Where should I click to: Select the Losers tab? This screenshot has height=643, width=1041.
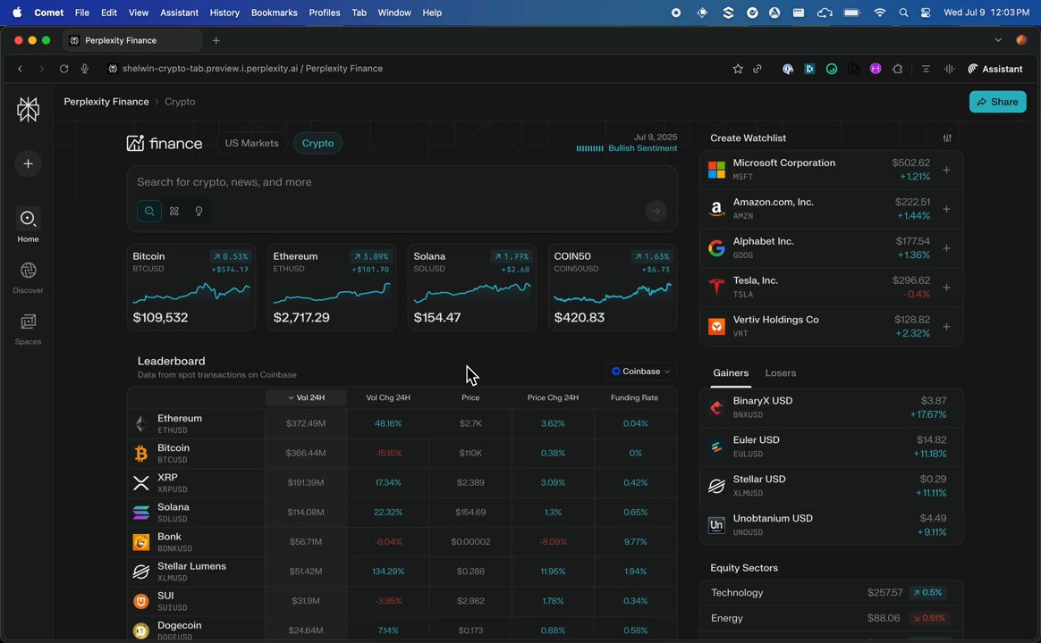point(780,373)
